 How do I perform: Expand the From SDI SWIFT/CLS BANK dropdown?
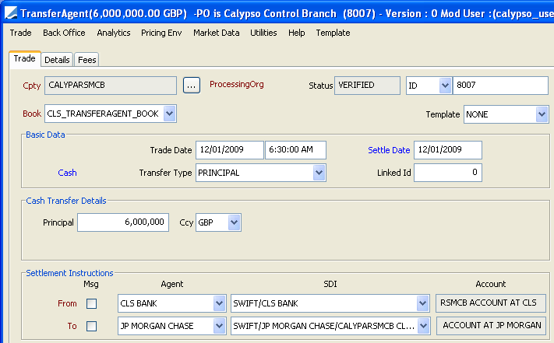[x=422, y=303]
